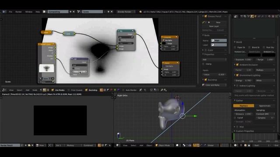The width and height of the screenshot is (280, 157).
Task: Open the Combined pass dropdown in image editor
Action: (89, 145)
